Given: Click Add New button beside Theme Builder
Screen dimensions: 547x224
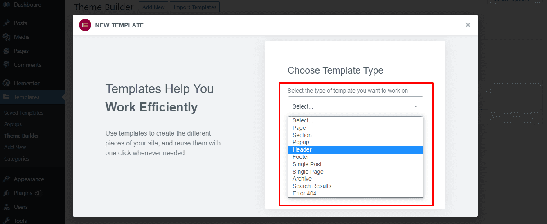Looking at the screenshot, I should tap(153, 7).
